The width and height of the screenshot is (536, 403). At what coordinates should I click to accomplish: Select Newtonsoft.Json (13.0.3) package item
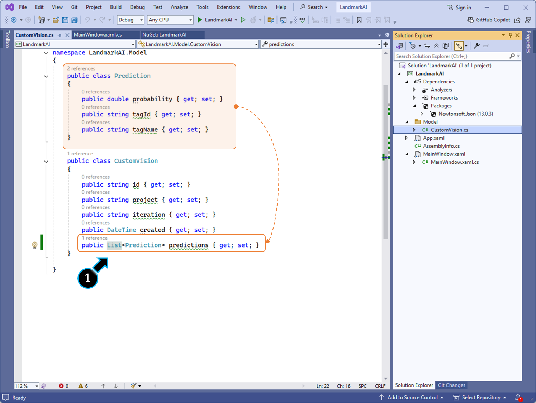pos(465,114)
